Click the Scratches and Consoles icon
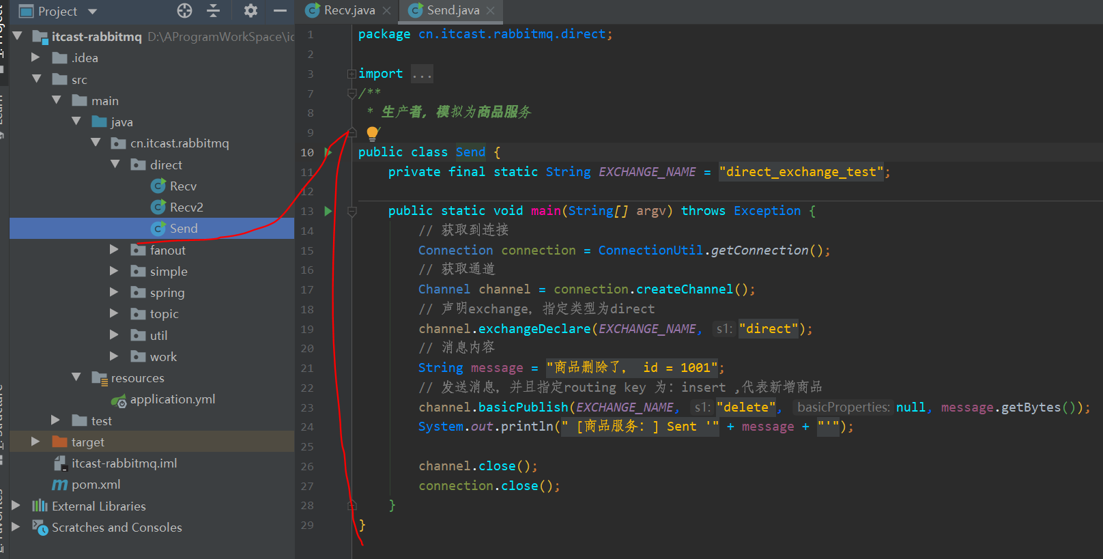Viewport: 1103px width, 559px height. (x=40, y=528)
